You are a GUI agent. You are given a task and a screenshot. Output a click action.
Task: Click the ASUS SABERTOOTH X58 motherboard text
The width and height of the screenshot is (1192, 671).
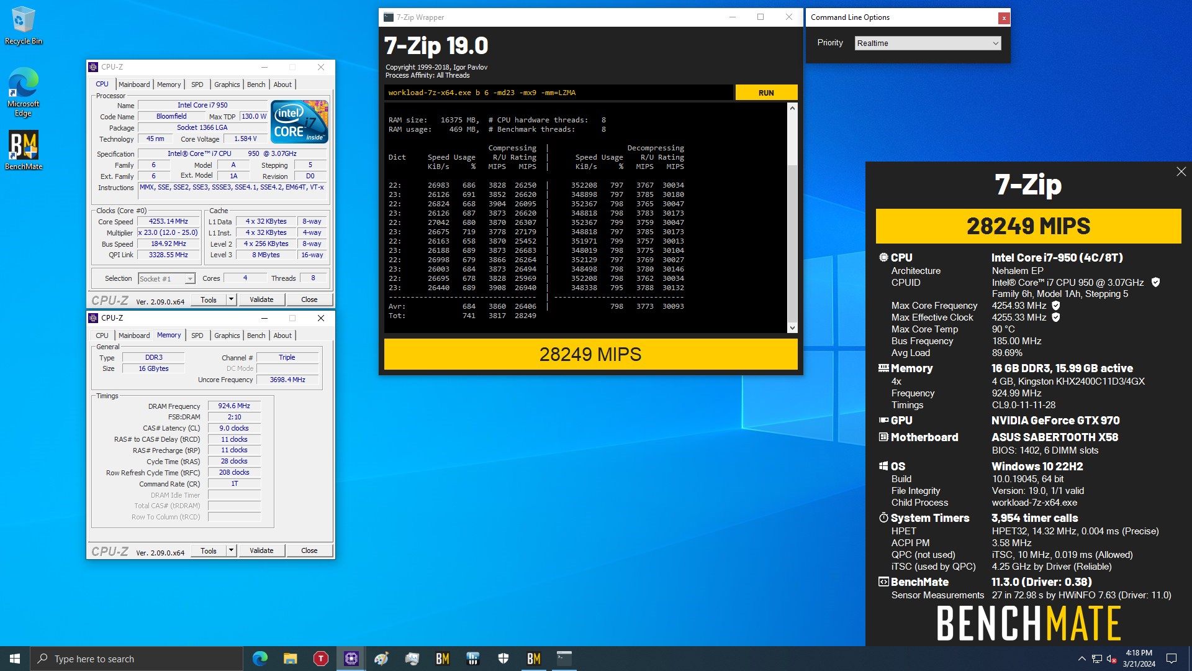click(1054, 437)
